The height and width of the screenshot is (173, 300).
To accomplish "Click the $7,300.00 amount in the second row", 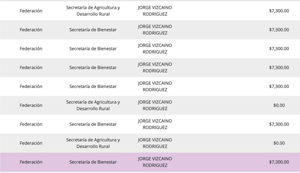I will [279, 30].
